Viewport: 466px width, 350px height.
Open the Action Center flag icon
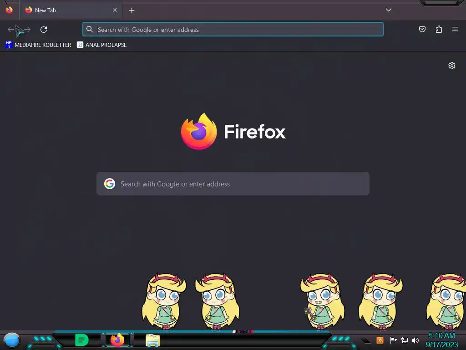[x=393, y=340]
